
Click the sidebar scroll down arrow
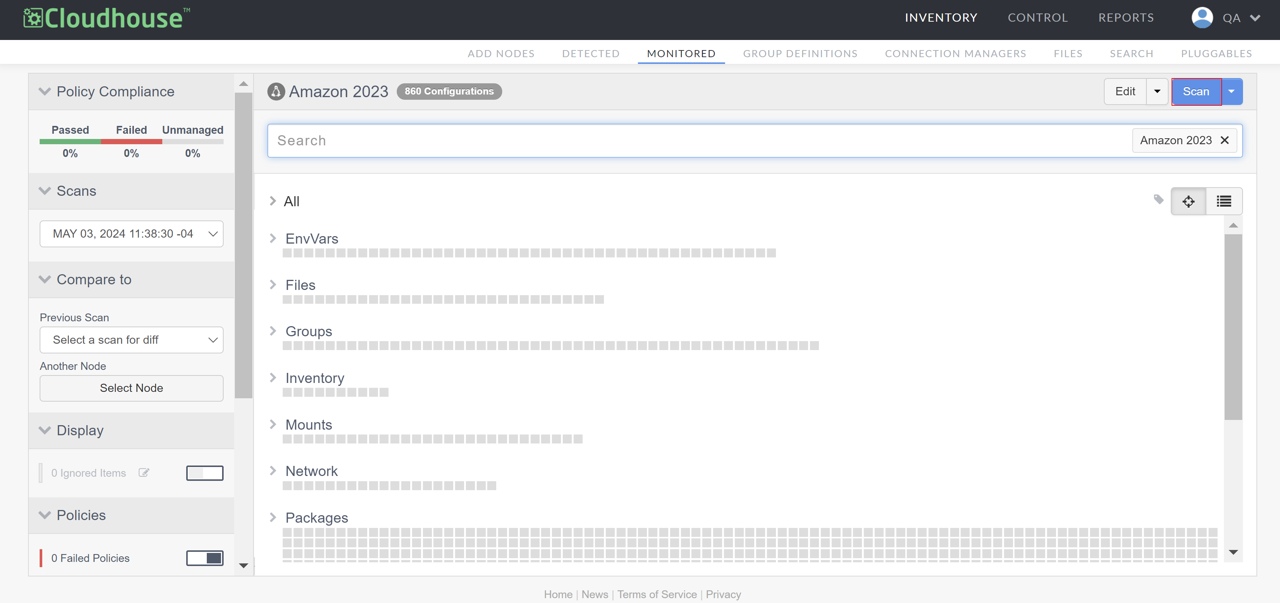click(243, 565)
